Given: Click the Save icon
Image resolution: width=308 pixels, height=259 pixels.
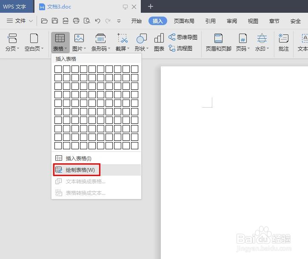Looking at the screenshot, I should (55, 21).
